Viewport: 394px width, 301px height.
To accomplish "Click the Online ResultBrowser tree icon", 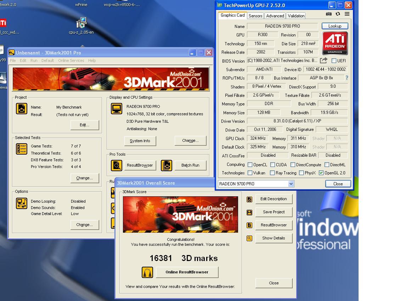I will (147, 272).
